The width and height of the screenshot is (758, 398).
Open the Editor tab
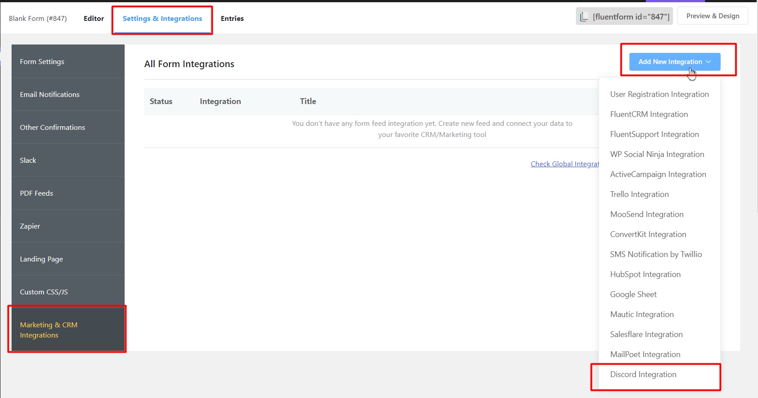tap(94, 19)
